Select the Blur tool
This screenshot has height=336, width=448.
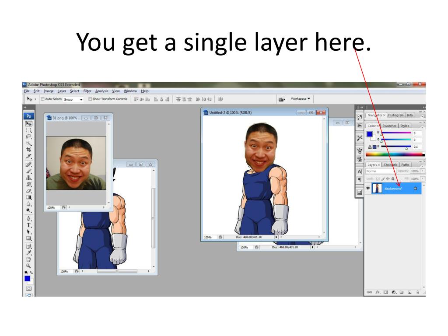tap(28, 204)
